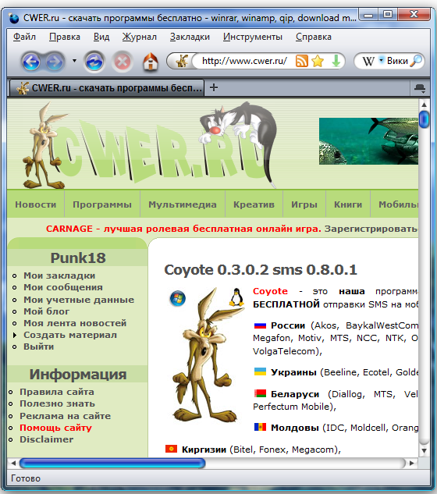Open the Мультимедиа section
This screenshot has height=494, width=437.
(x=183, y=204)
